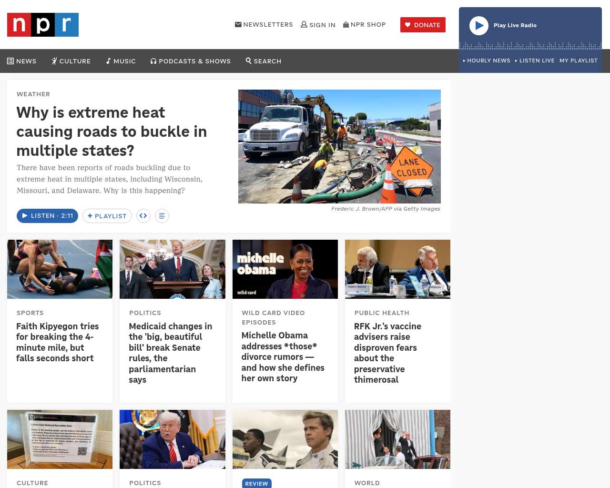Open the Weather category label

pos(33,94)
